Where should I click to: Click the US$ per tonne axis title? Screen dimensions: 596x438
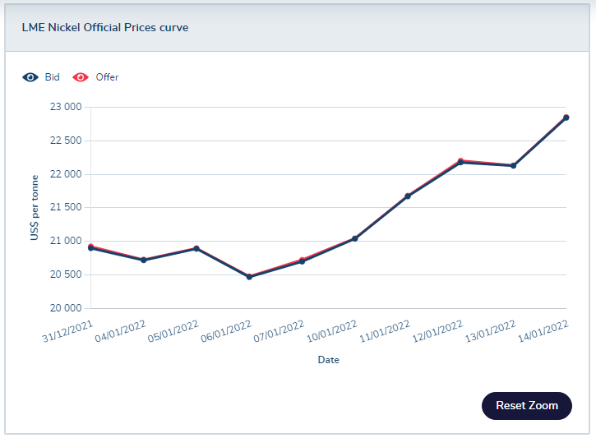point(35,208)
